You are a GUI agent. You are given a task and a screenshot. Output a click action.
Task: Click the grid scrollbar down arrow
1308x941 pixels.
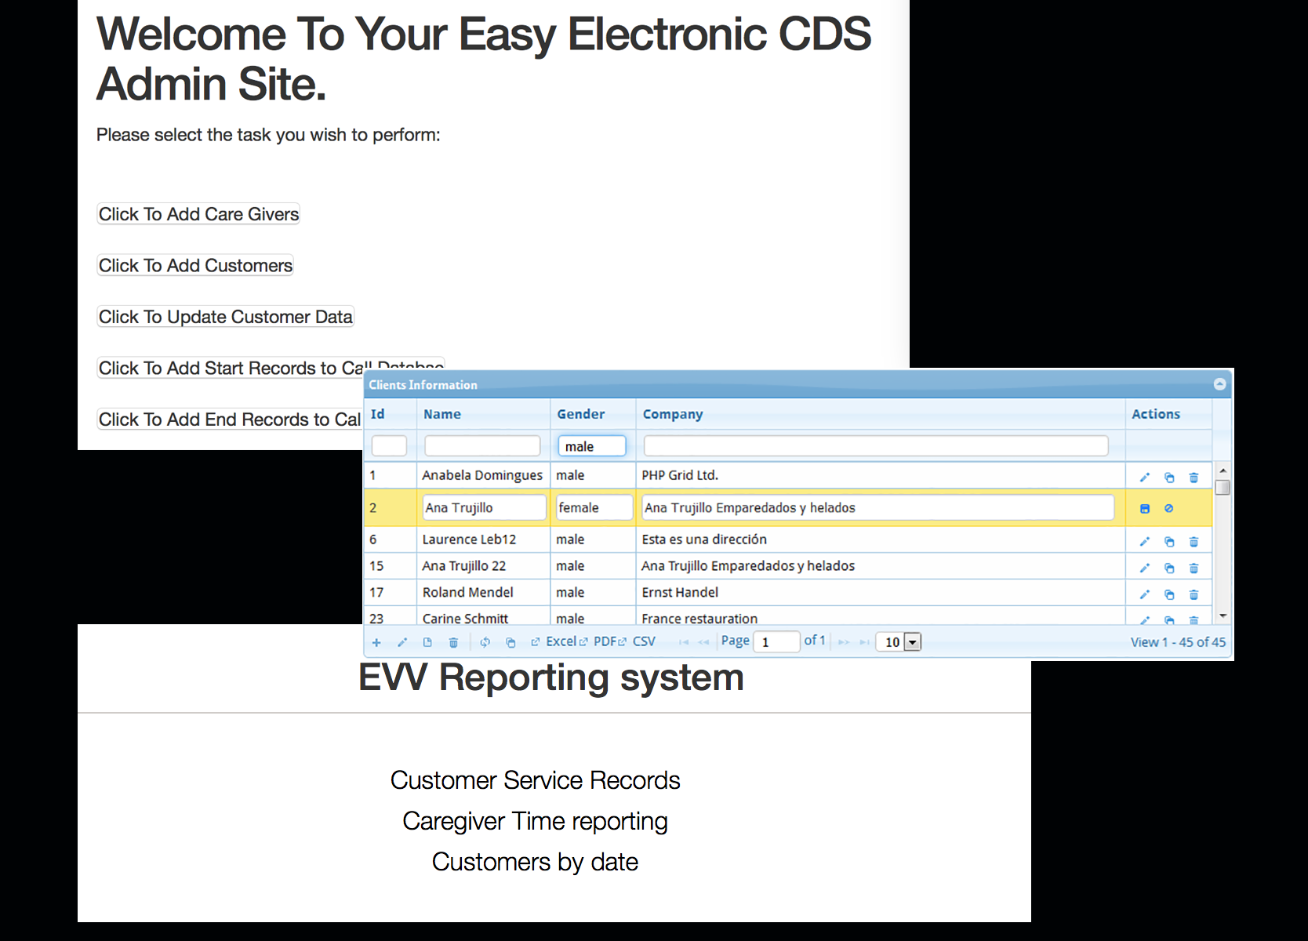1222,616
